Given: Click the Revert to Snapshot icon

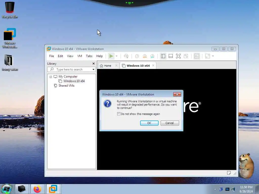Looking at the screenshot, I should (x=145, y=56).
